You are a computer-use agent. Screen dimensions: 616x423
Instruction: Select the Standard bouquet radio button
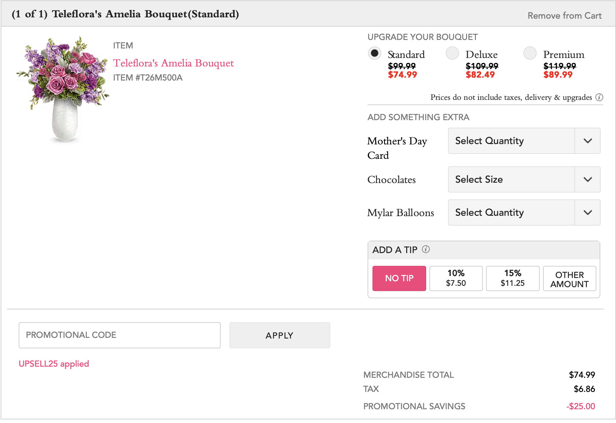374,53
